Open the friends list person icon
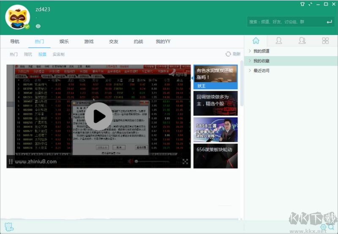Image resolution: width=338 pixels, height=234 pixels. (279, 41)
